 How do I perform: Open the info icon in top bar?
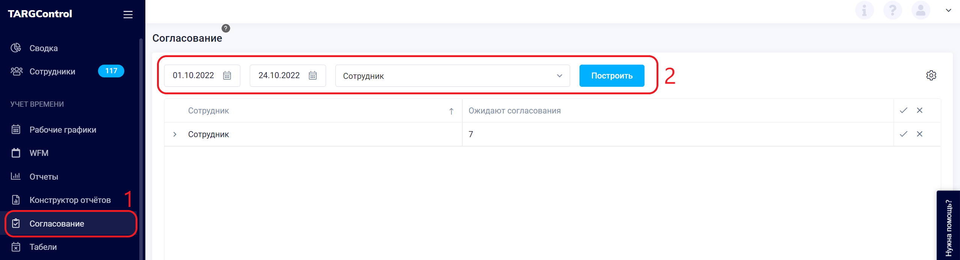[864, 10]
